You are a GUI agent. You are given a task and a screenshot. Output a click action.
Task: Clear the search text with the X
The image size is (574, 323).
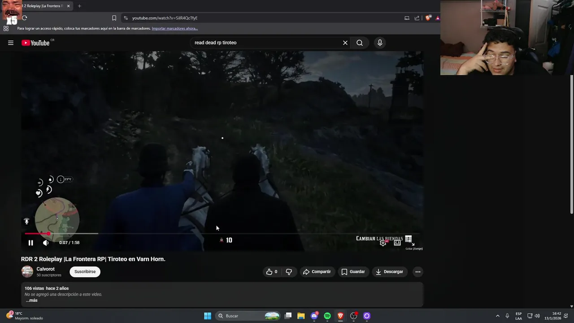click(x=345, y=43)
